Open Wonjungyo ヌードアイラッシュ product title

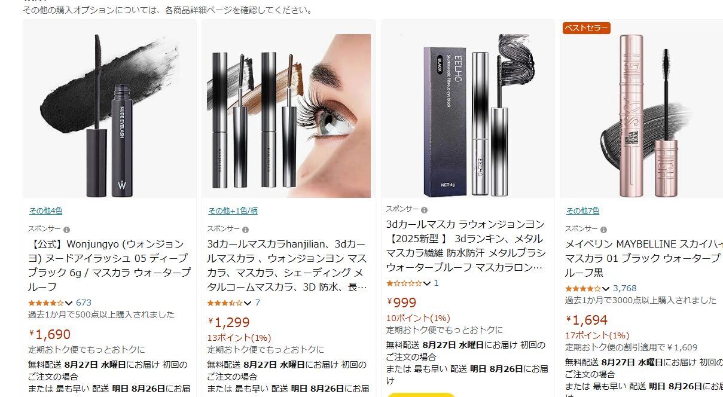(x=109, y=265)
